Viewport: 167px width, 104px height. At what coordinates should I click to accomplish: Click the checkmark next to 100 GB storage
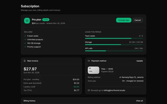coord(25,43)
